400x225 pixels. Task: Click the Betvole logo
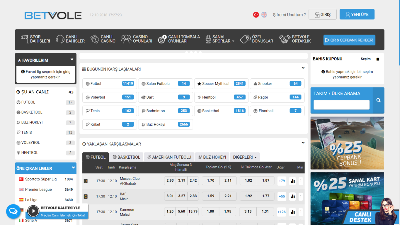click(x=53, y=15)
